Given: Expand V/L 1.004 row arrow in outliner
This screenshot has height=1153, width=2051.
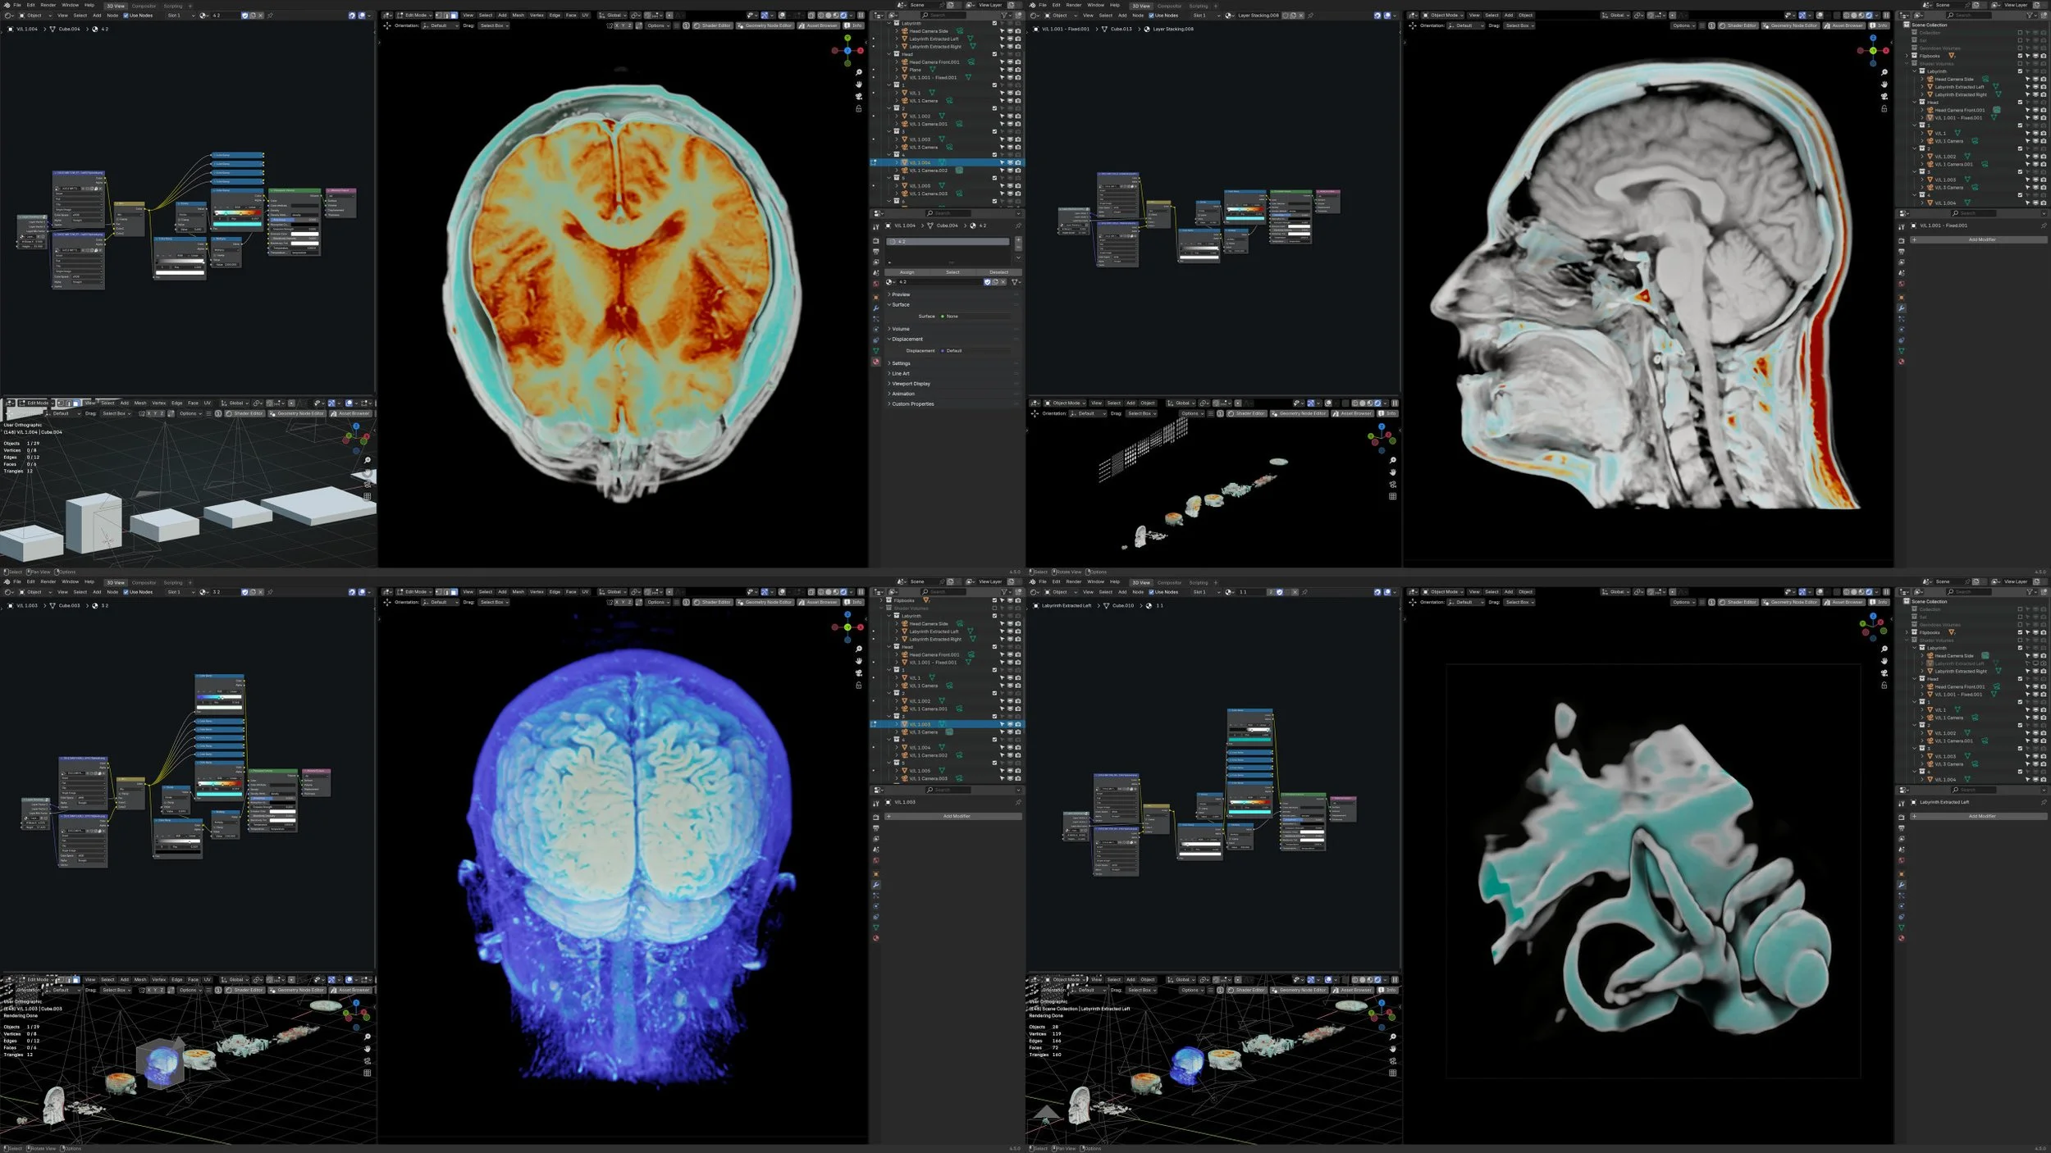Looking at the screenshot, I should [896, 162].
